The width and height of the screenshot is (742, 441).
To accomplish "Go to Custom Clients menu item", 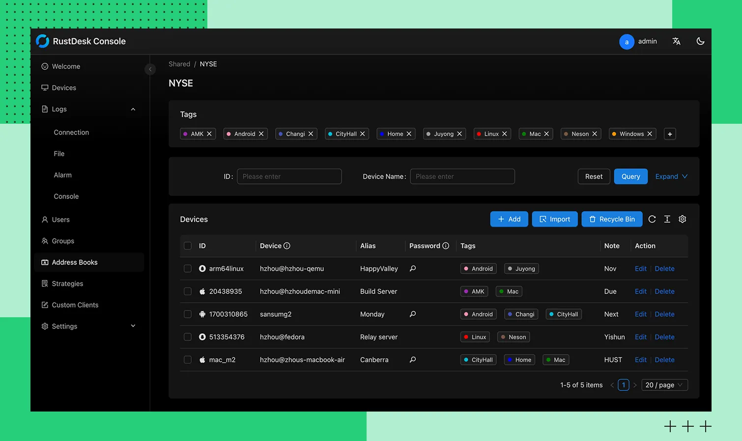I will tap(75, 305).
